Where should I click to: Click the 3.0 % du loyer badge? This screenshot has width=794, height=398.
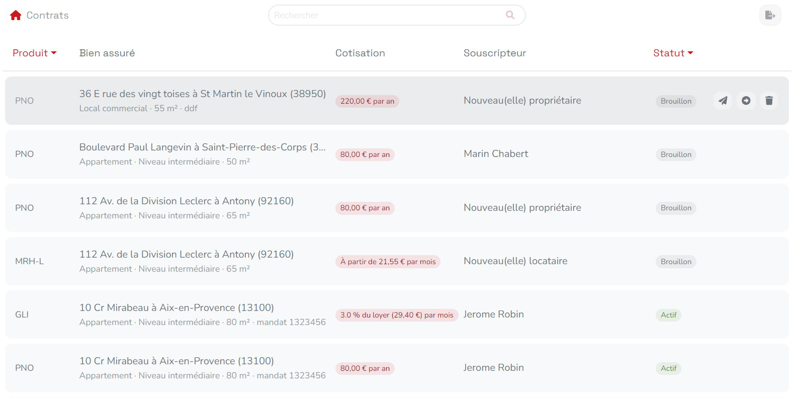pos(396,315)
